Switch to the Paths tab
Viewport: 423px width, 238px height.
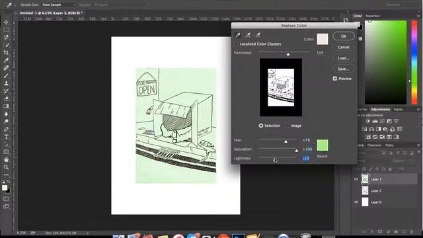389,145
